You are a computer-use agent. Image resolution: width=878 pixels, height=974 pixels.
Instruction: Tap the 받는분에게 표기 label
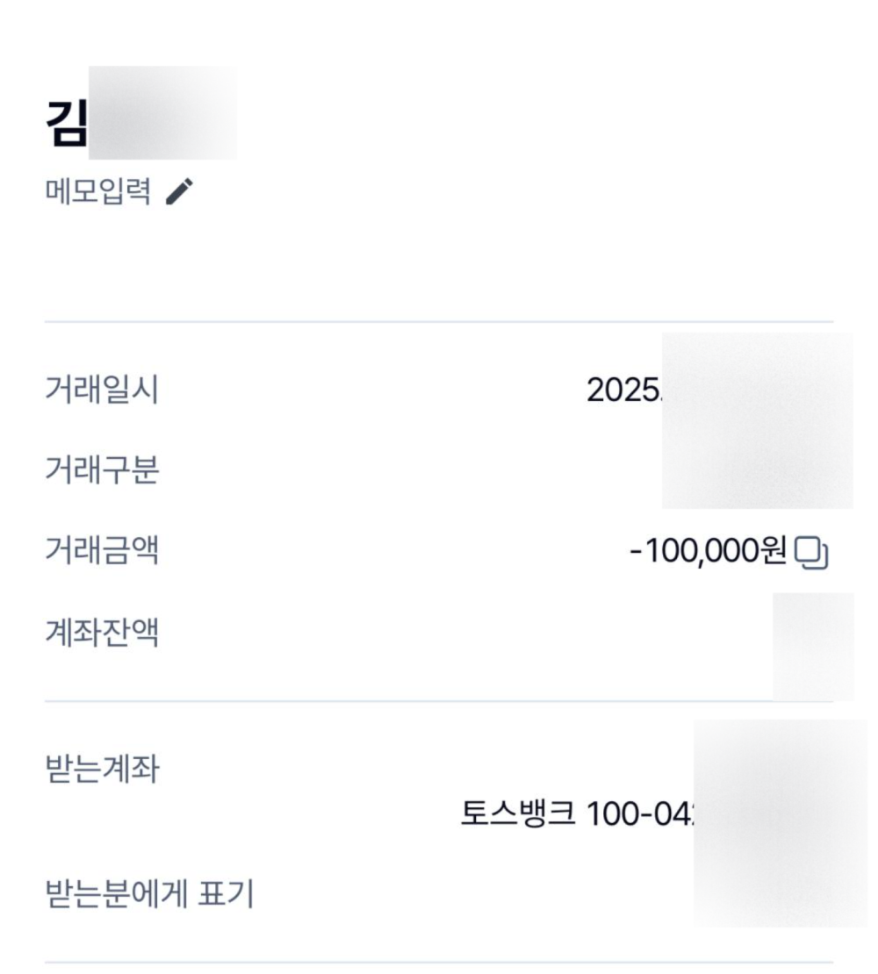click(149, 894)
